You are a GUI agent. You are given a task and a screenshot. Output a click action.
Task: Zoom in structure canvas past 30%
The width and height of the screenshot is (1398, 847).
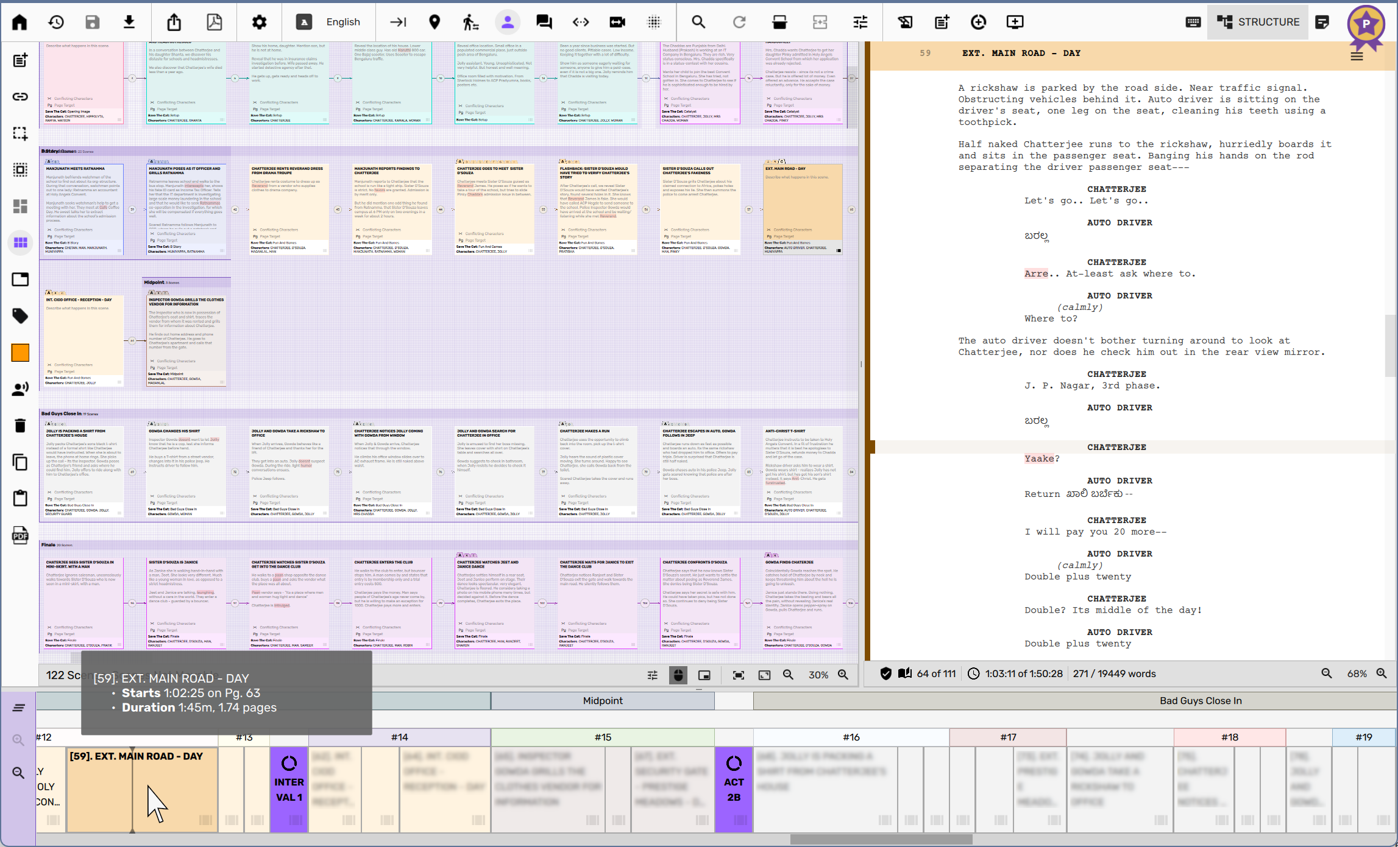[843, 675]
